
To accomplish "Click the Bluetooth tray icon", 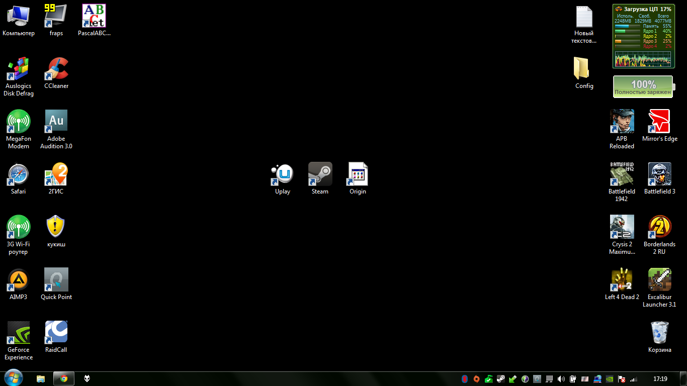I will [465, 379].
